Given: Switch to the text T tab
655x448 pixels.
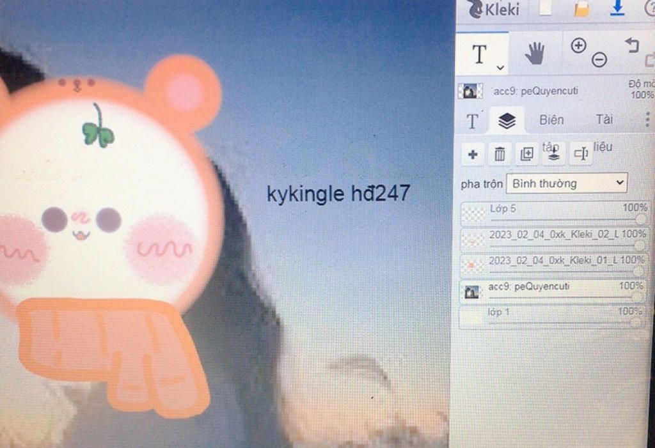Looking at the screenshot, I should [x=473, y=121].
